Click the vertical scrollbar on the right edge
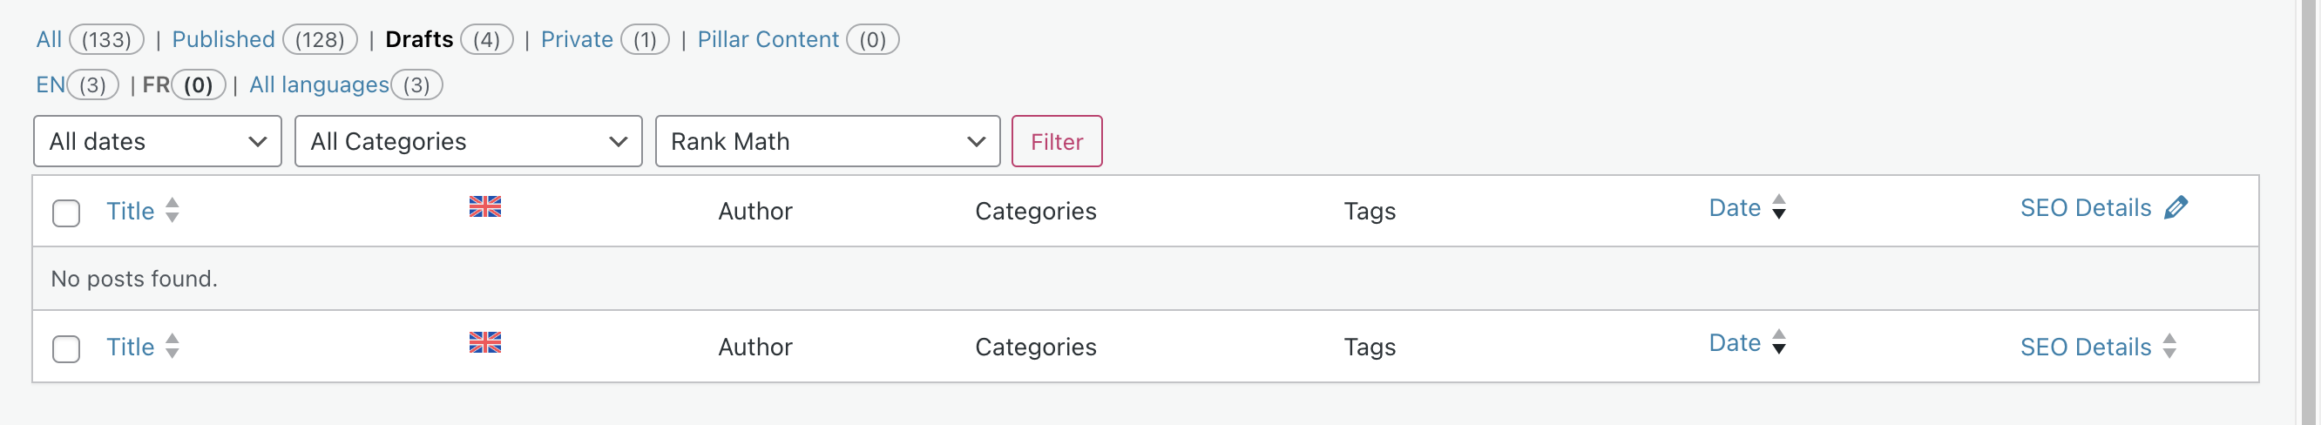This screenshot has height=425, width=2321. point(2307,212)
